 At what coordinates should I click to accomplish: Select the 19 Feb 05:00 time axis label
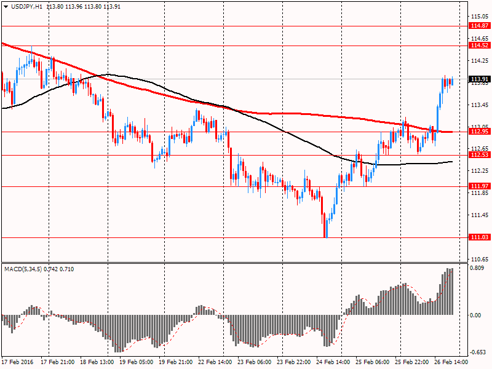(x=137, y=362)
